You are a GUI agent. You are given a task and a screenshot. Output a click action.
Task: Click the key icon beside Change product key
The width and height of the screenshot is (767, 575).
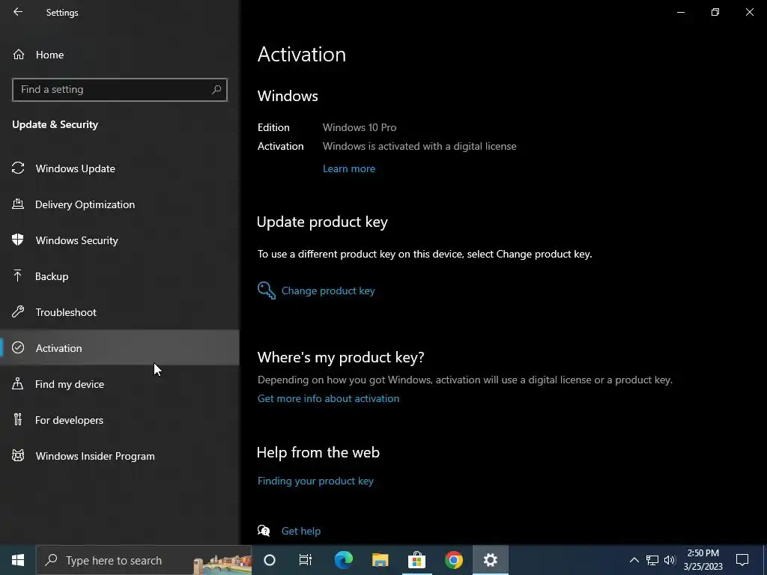(267, 290)
